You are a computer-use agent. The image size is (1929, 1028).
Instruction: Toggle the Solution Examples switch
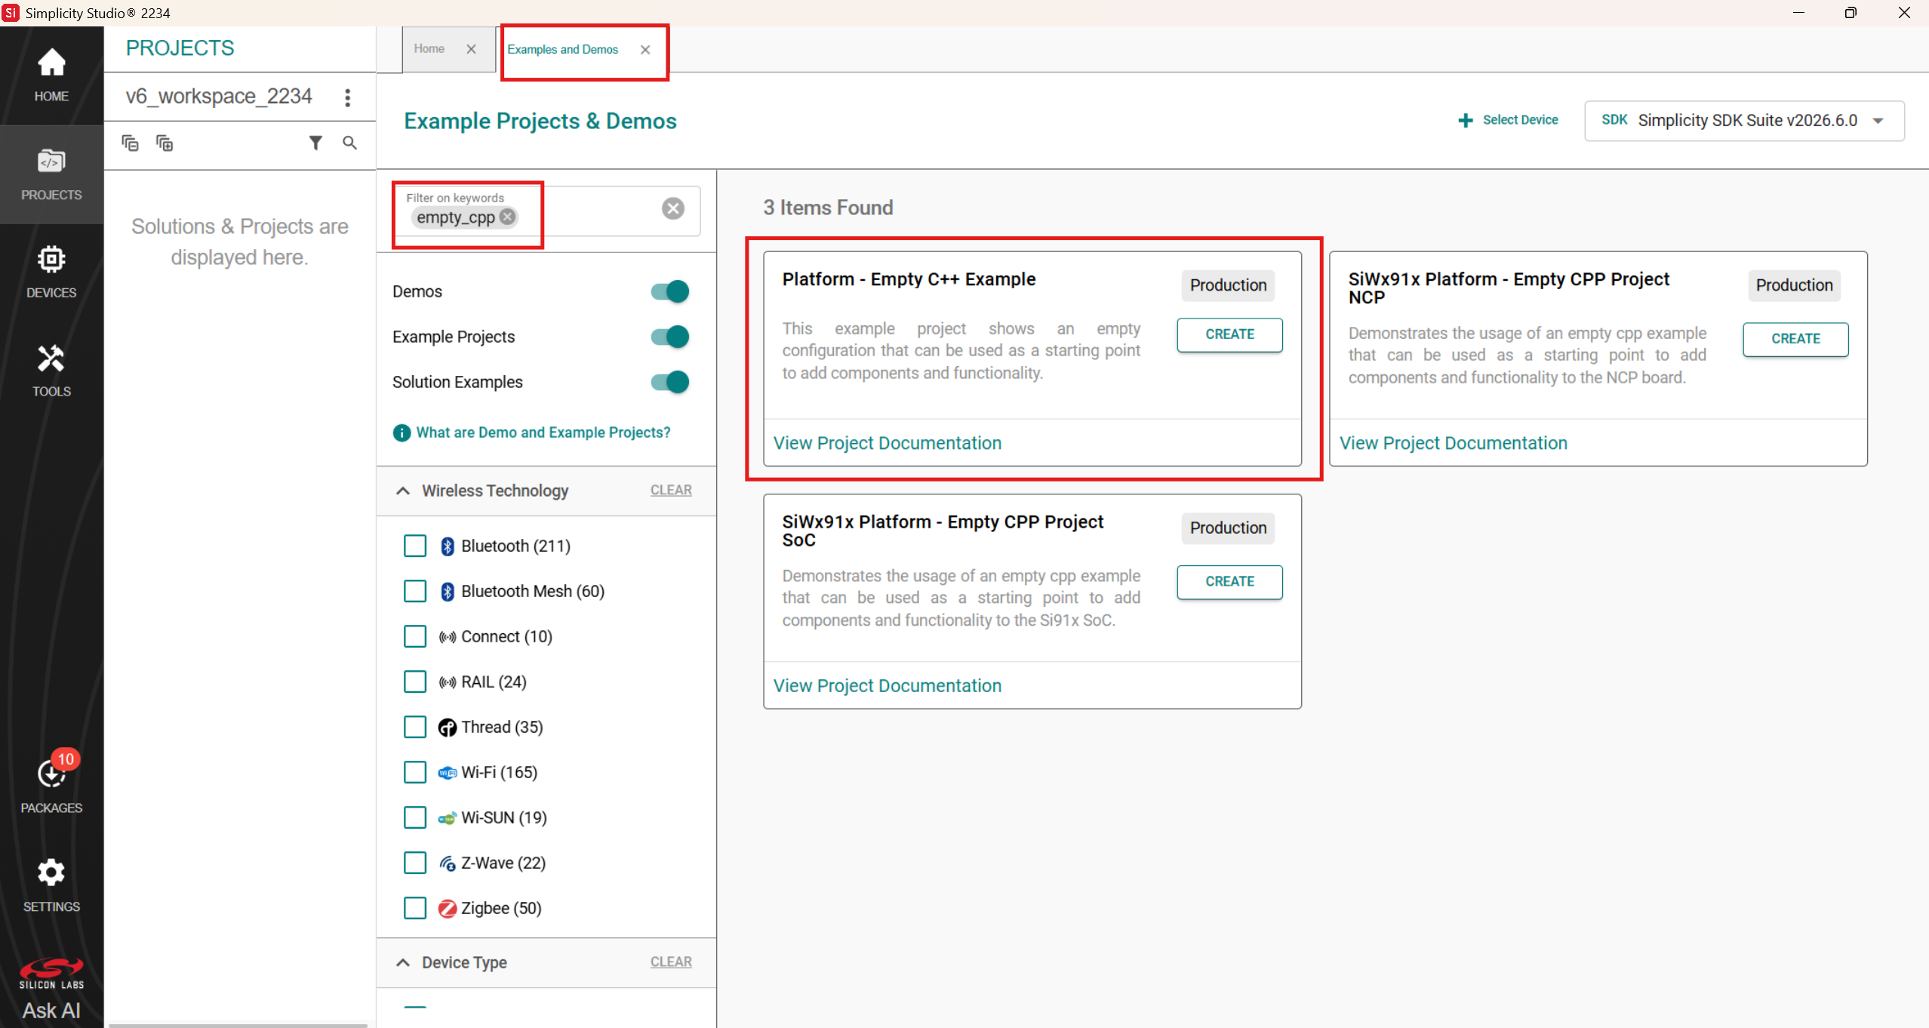[x=670, y=382]
